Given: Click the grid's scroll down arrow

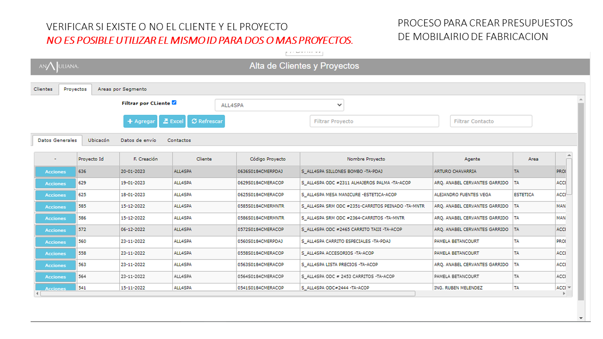Looking at the screenshot, I should [x=569, y=287].
